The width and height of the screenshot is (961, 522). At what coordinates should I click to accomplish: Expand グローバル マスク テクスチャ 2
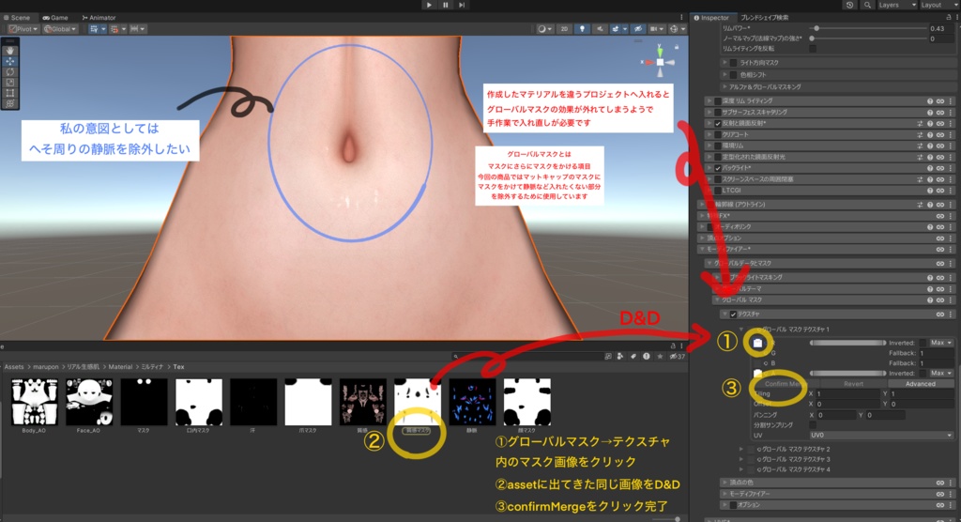[x=741, y=450]
